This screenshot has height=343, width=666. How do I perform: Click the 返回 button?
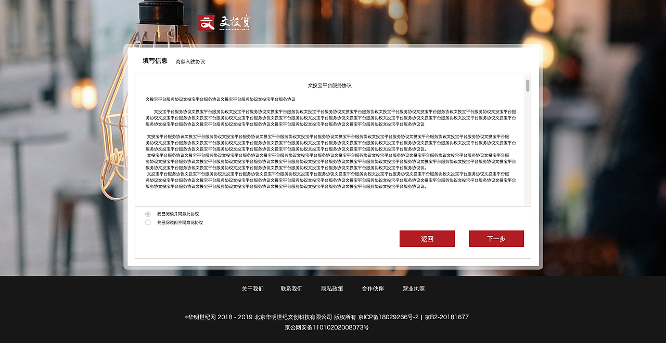pyautogui.click(x=427, y=239)
